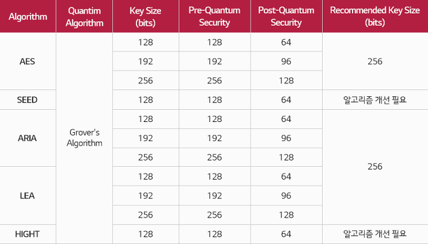
Task: Click the AES algorithm cell
Action: point(27,61)
